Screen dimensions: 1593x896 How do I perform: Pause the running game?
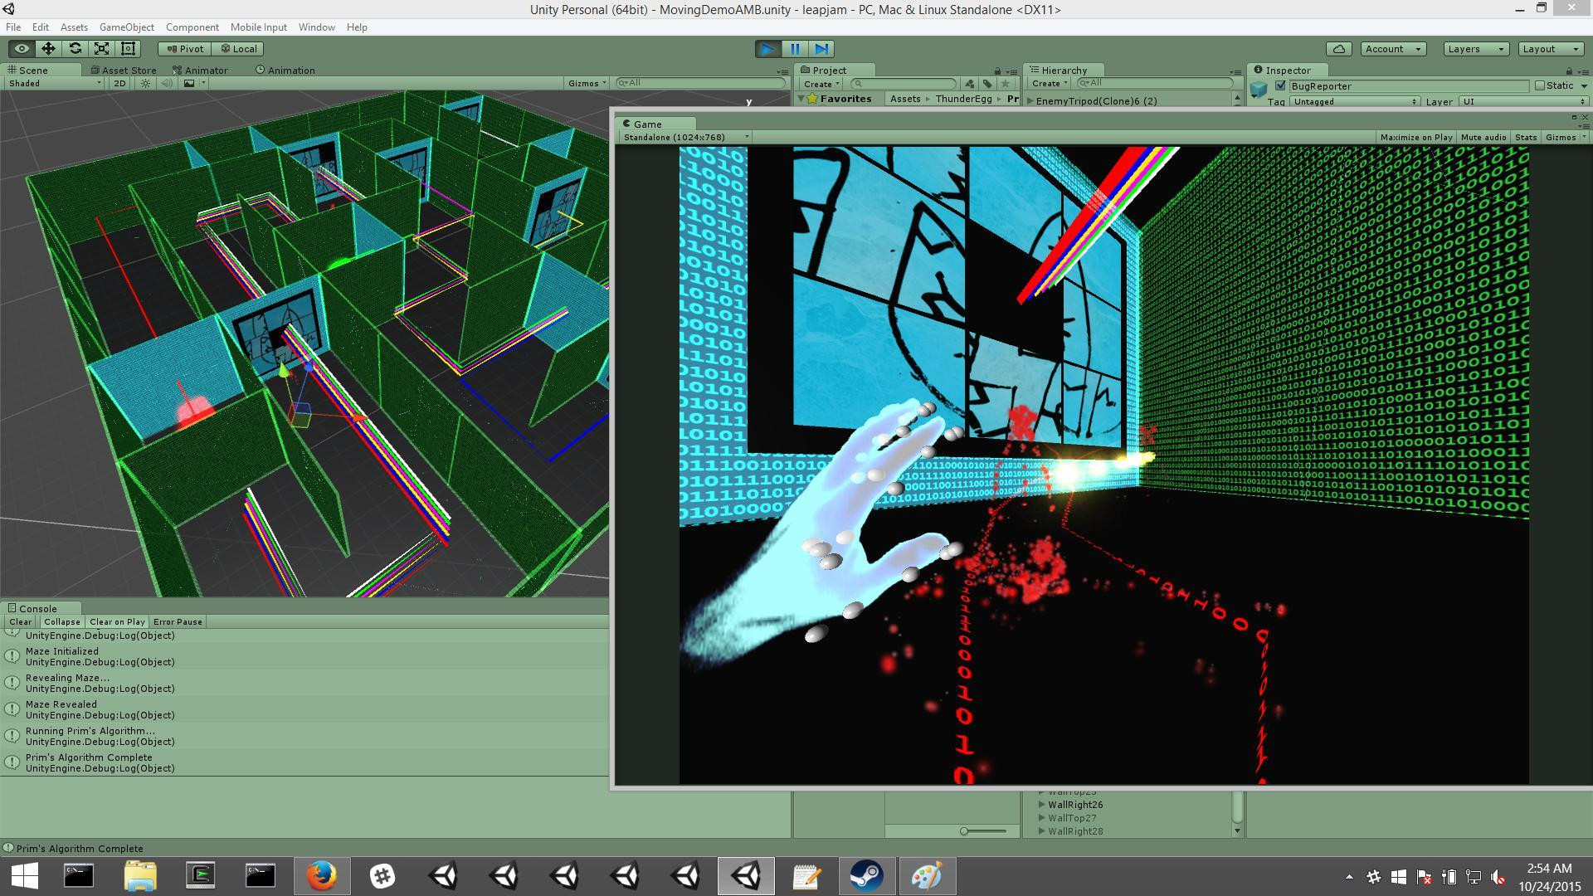coord(795,49)
